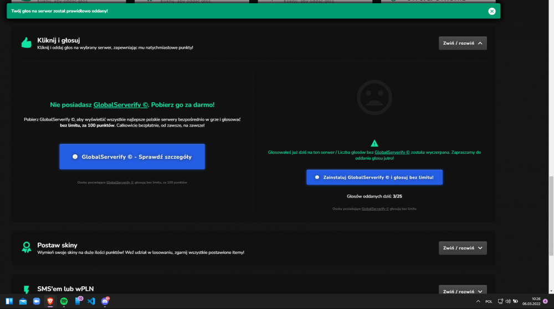This screenshot has width=554, height=309.
Task: Click the green warning triangle icon
Action: pos(374,143)
